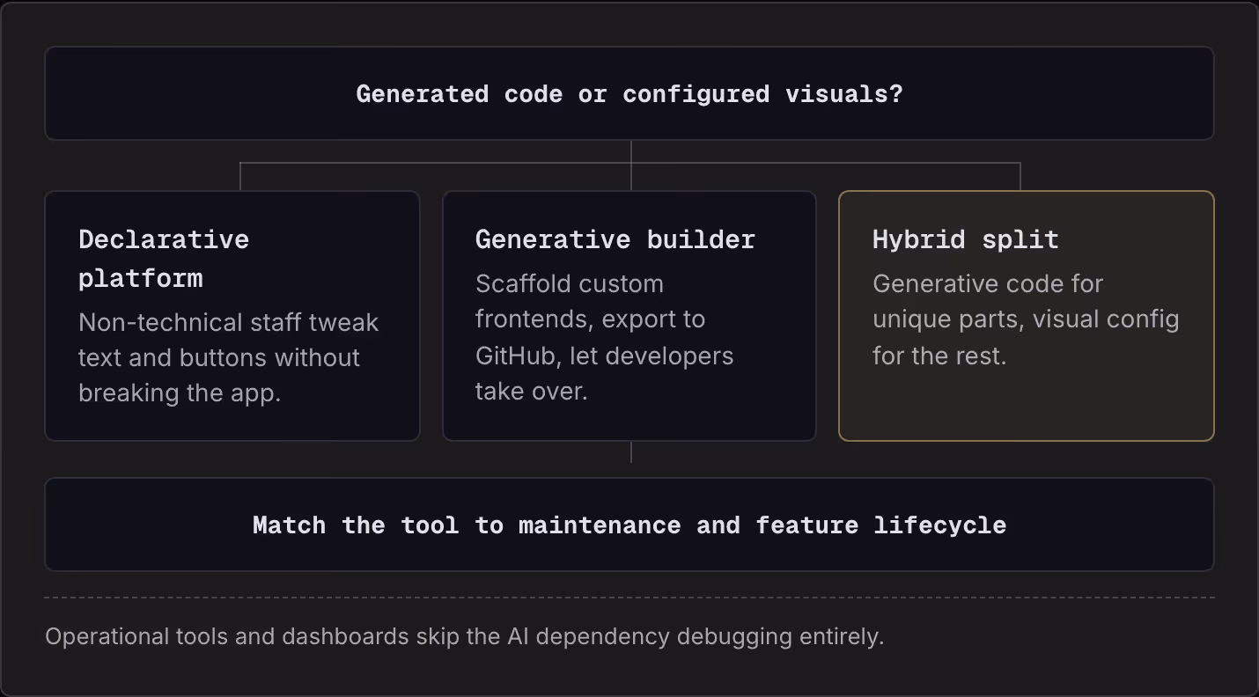Select the highlighted 'Hybrid split' card title
The width and height of the screenshot is (1259, 697).
[x=965, y=239]
